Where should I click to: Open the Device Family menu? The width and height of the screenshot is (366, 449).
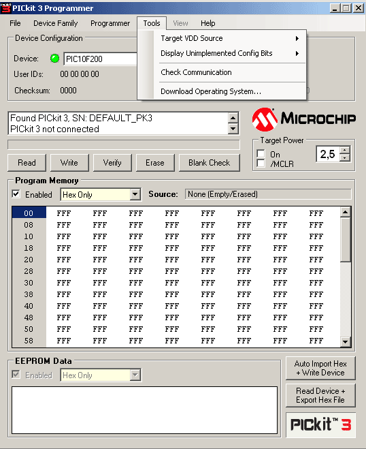[x=56, y=23]
